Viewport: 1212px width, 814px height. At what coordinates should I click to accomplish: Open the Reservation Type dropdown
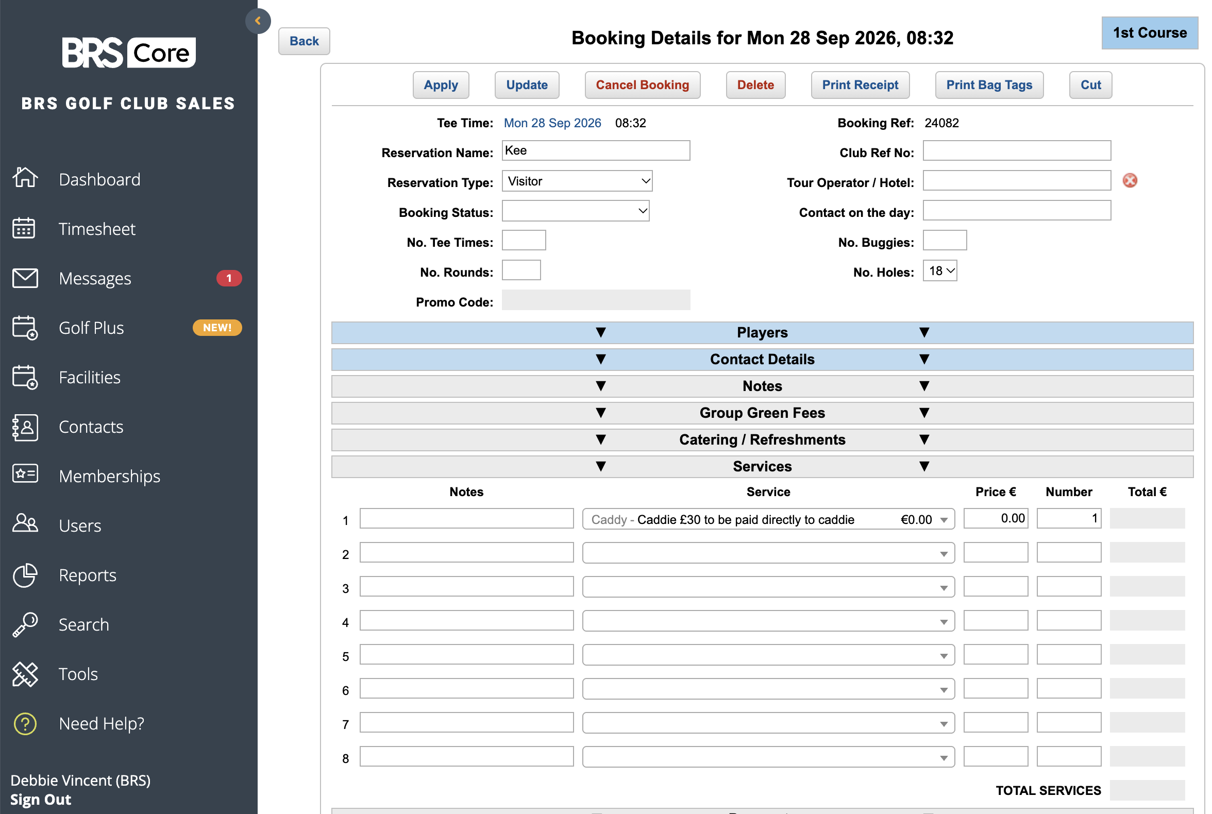tap(577, 181)
